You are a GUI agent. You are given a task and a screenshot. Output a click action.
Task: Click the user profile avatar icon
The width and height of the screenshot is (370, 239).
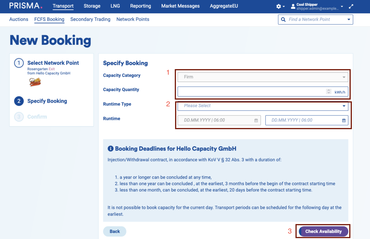[293, 6]
